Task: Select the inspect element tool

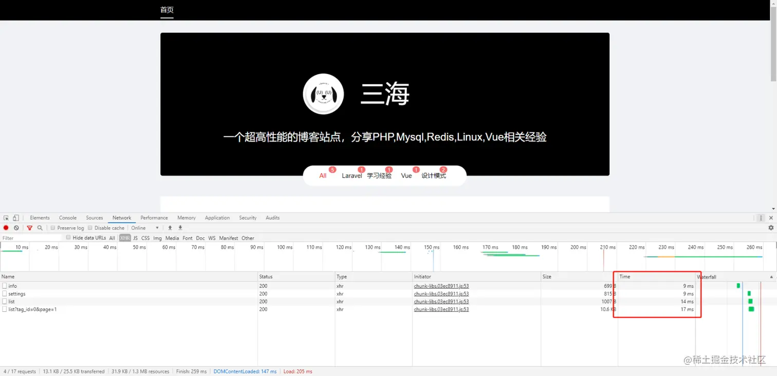Action: pyautogui.click(x=5, y=217)
